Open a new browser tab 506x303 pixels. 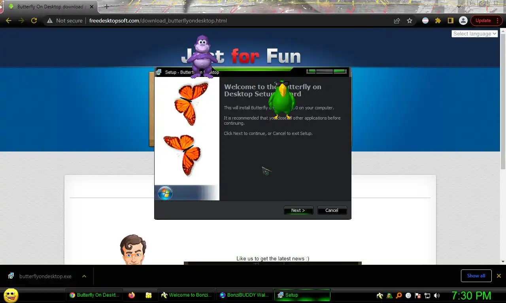106,7
